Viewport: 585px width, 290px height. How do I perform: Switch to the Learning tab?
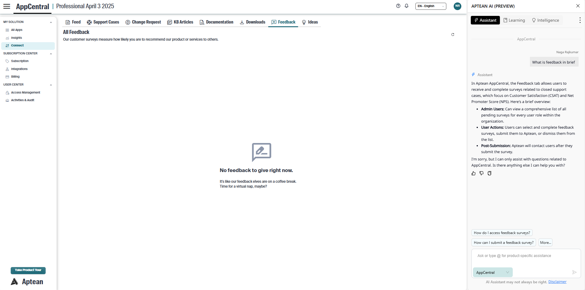tap(514, 20)
